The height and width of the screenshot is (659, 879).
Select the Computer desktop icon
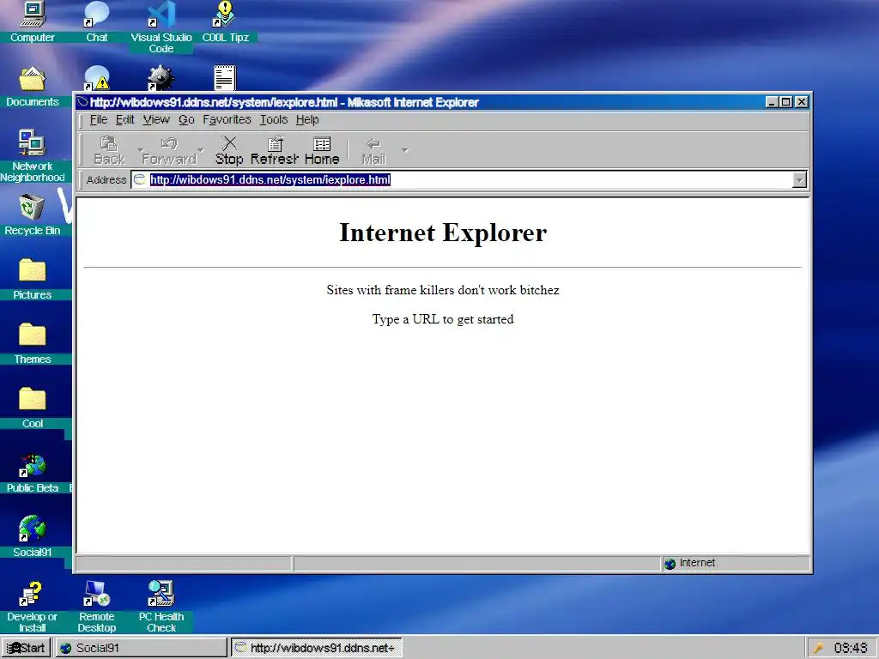(x=33, y=22)
